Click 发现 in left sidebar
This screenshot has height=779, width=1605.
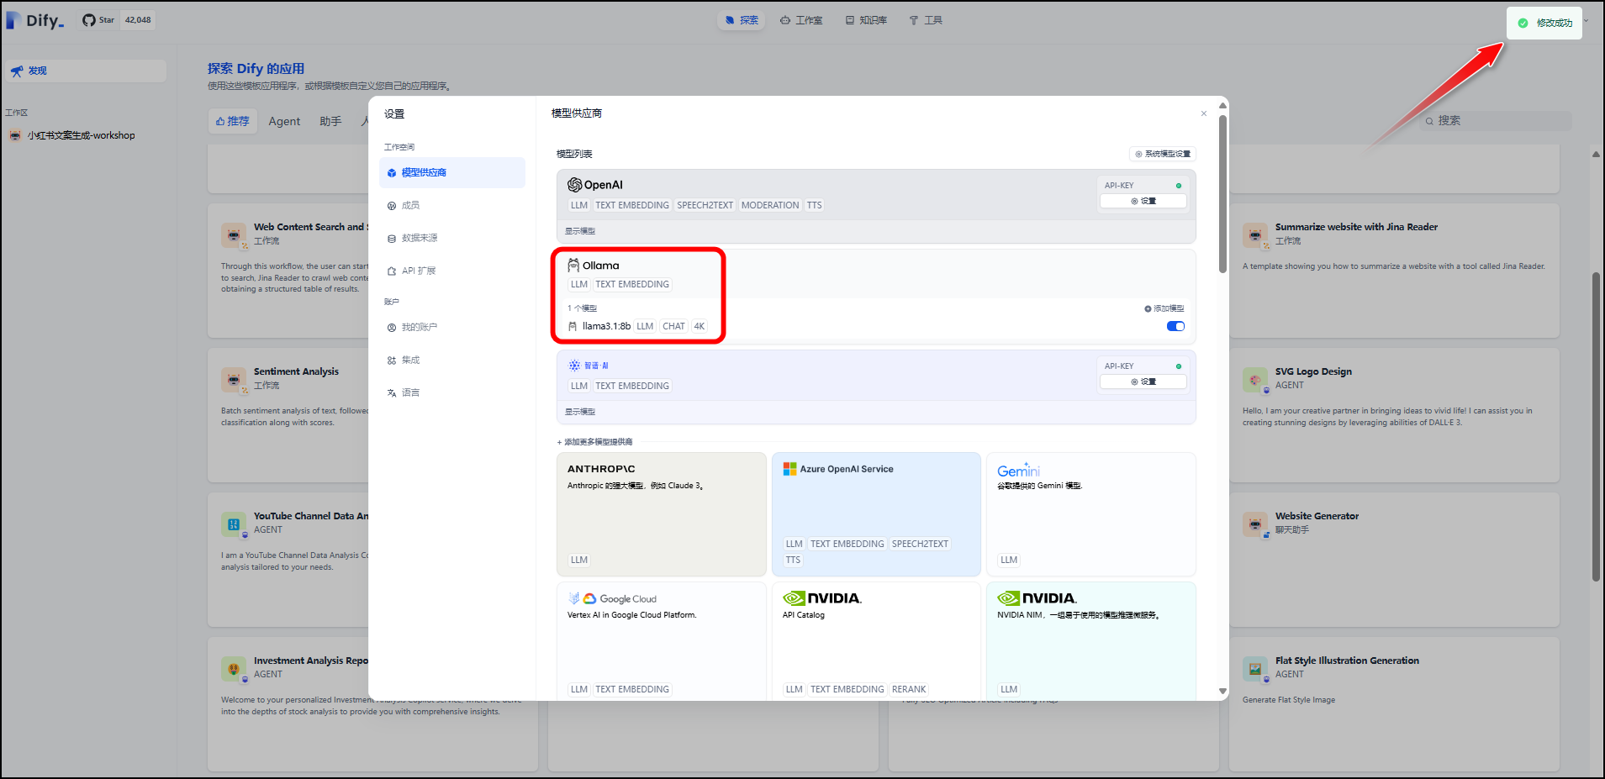tap(85, 71)
